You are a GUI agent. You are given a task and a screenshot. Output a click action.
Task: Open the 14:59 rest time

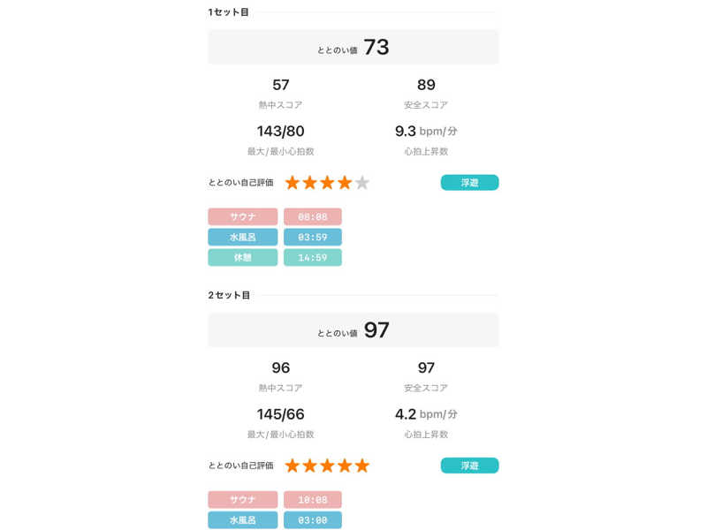pos(313,257)
